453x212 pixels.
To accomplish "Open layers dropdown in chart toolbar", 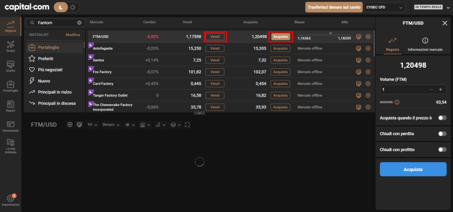I will (176, 125).
